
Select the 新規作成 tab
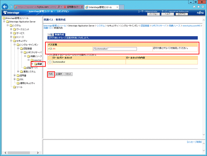(x=59, y=34)
